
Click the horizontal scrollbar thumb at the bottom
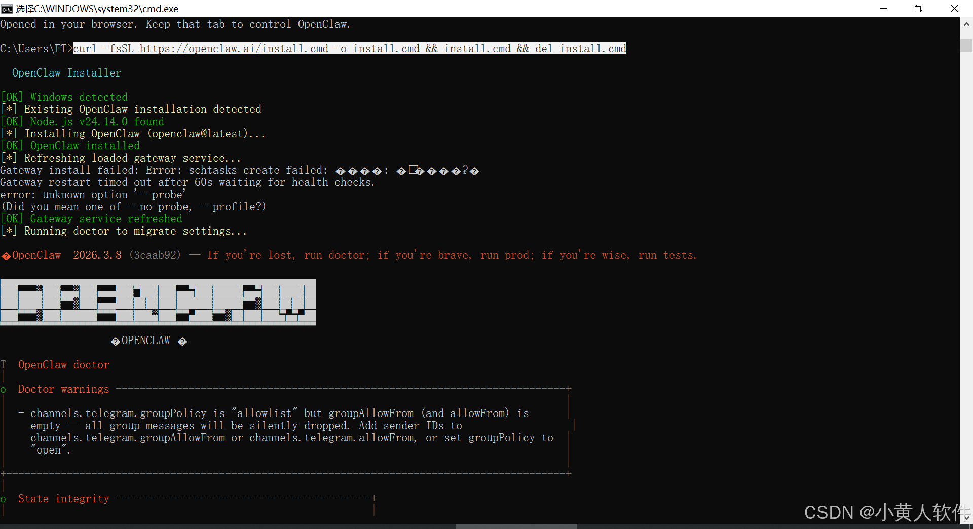516,526
